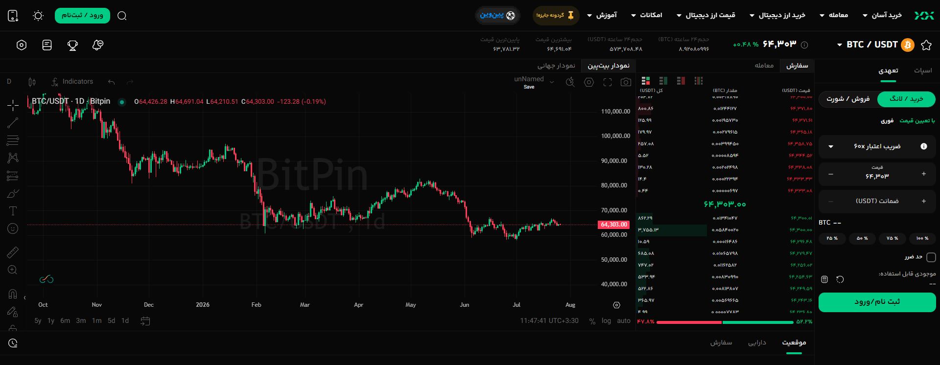
Task: Click the قیمت price input field
Action: tap(877, 174)
